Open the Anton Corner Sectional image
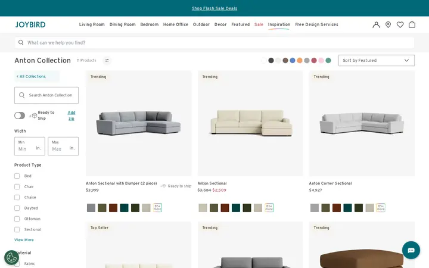Viewport: 429px width, 268px height. pyautogui.click(x=362, y=123)
